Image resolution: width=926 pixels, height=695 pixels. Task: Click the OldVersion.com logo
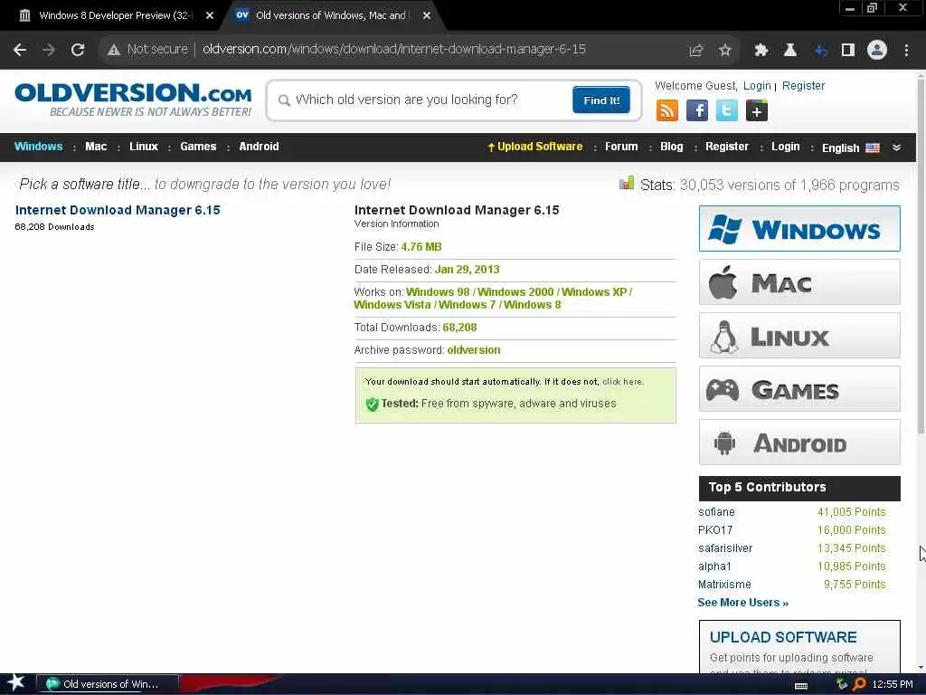[133, 100]
